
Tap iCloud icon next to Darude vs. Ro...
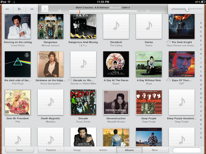point(70,80)
